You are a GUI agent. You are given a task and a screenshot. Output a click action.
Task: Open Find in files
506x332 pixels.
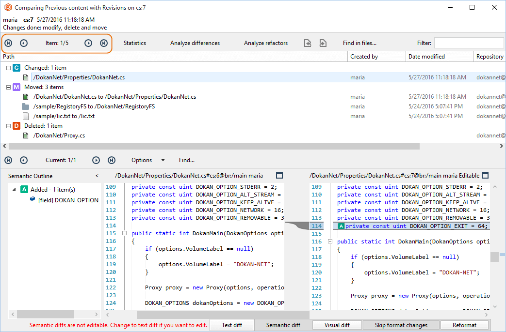click(359, 43)
